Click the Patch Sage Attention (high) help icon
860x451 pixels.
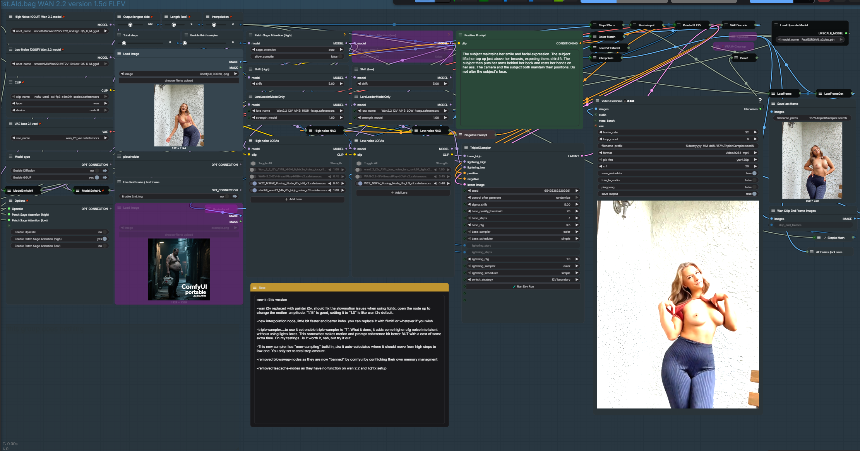pyautogui.click(x=344, y=35)
